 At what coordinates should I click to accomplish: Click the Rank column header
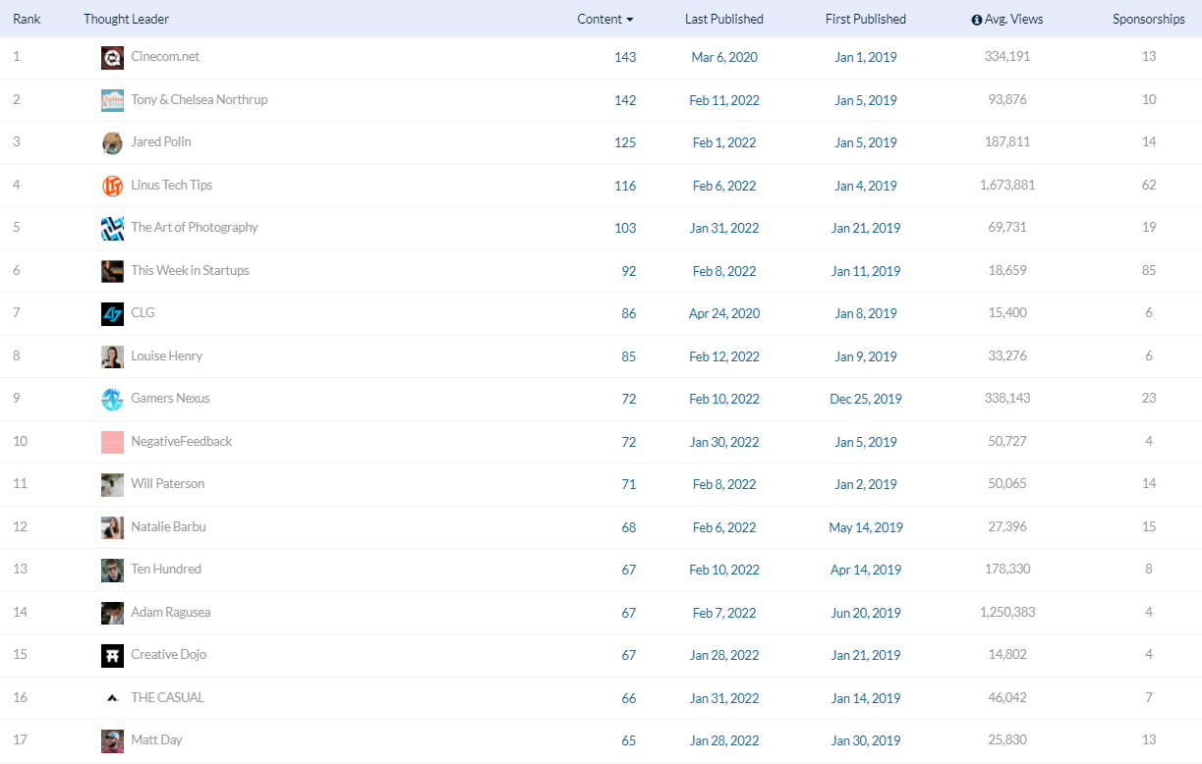(x=27, y=19)
